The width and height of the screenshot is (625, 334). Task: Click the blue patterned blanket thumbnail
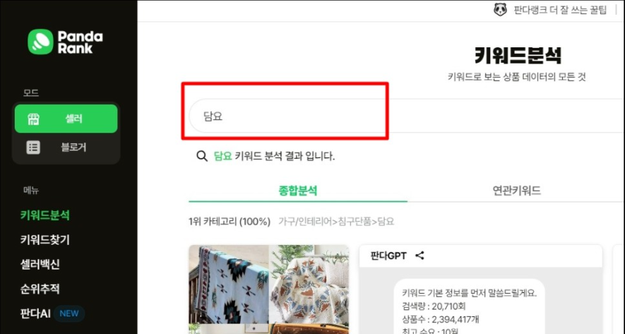(229, 284)
